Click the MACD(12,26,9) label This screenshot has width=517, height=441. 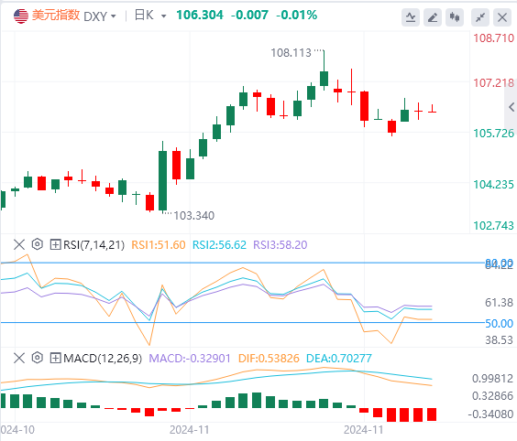[103, 358]
